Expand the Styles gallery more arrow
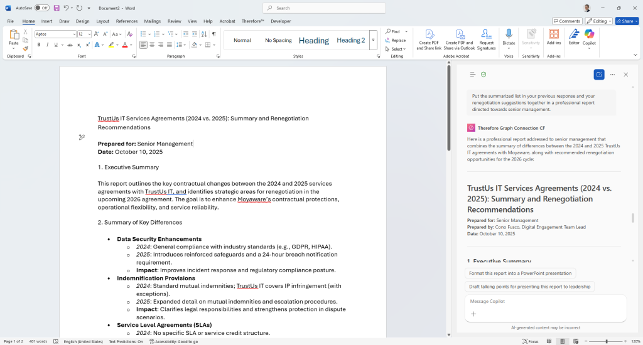643x345 pixels. (x=373, y=40)
